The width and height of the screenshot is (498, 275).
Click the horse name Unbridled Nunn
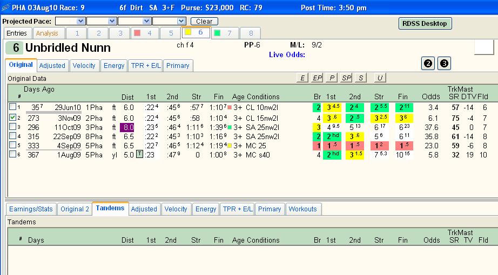pos(68,48)
